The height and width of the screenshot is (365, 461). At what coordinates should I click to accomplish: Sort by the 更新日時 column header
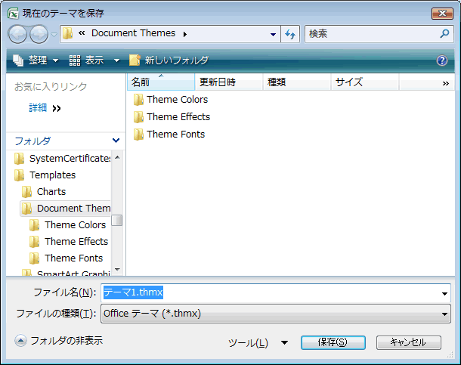coord(229,82)
